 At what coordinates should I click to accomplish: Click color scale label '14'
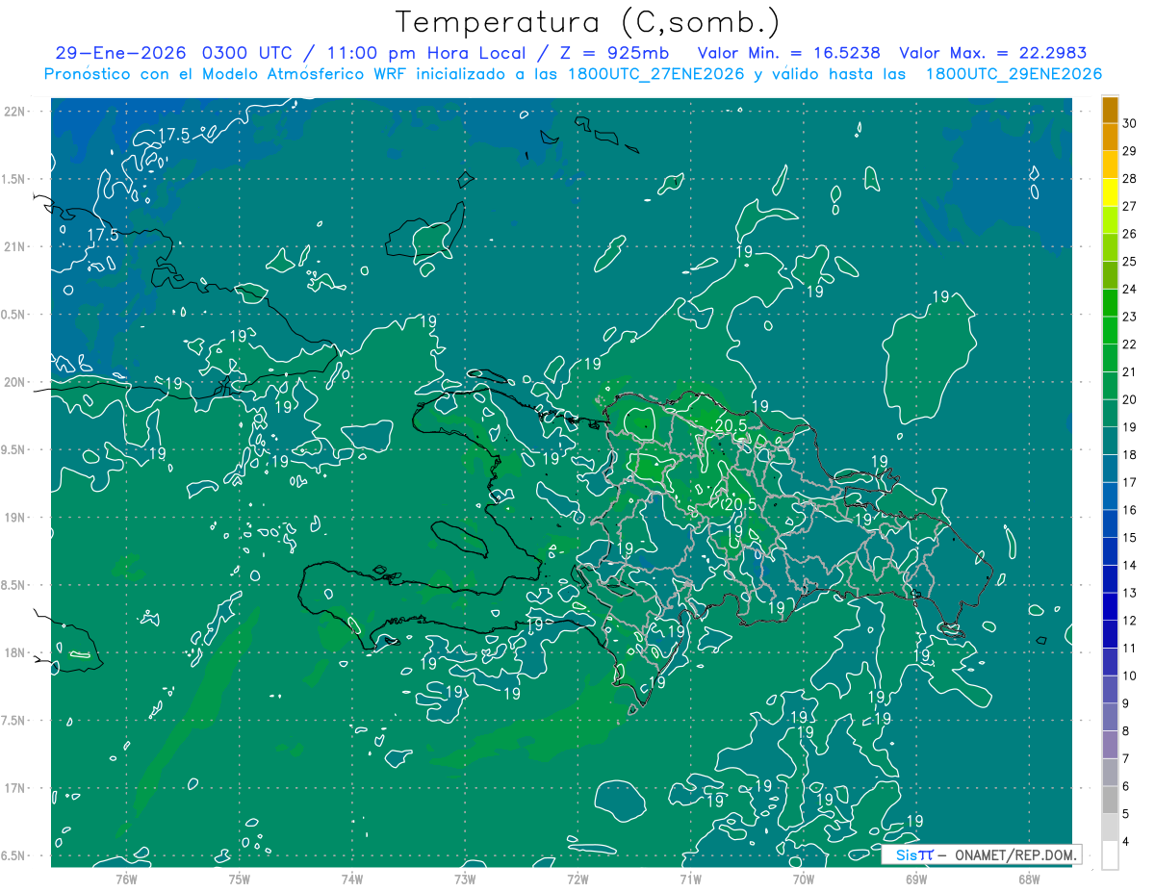(x=1130, y=565)
